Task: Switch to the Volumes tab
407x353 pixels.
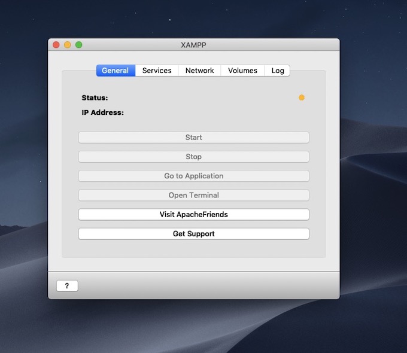Action: tap(242, 71)
